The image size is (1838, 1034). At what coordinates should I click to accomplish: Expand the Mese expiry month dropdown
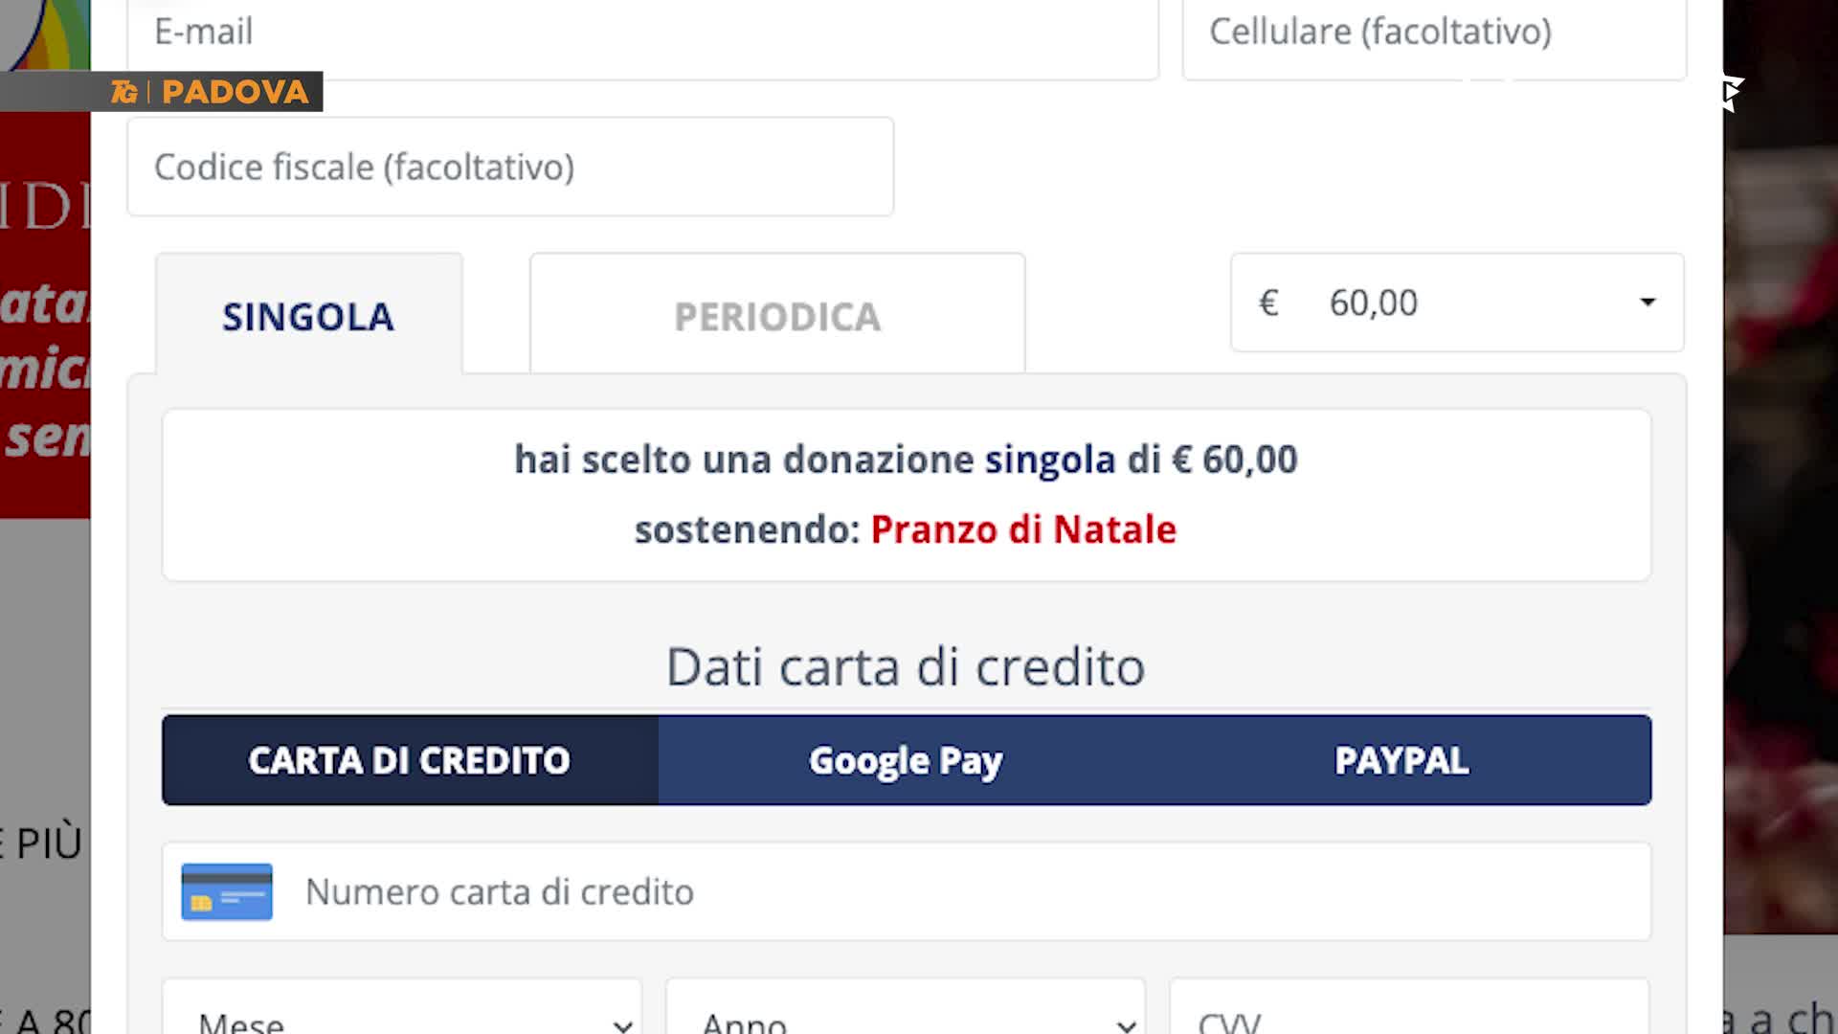click(x=402, y=1015)
